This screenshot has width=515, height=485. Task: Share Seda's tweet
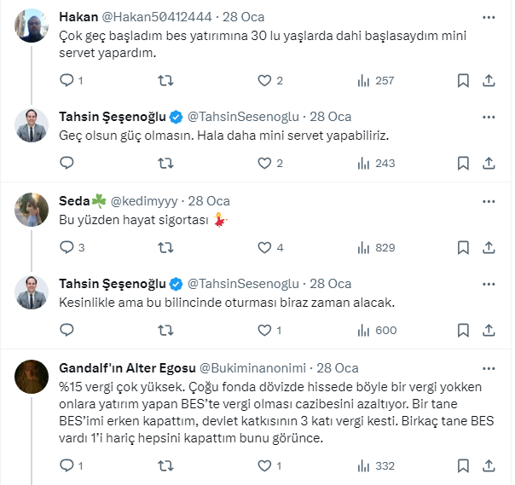(x=489, y=247)
